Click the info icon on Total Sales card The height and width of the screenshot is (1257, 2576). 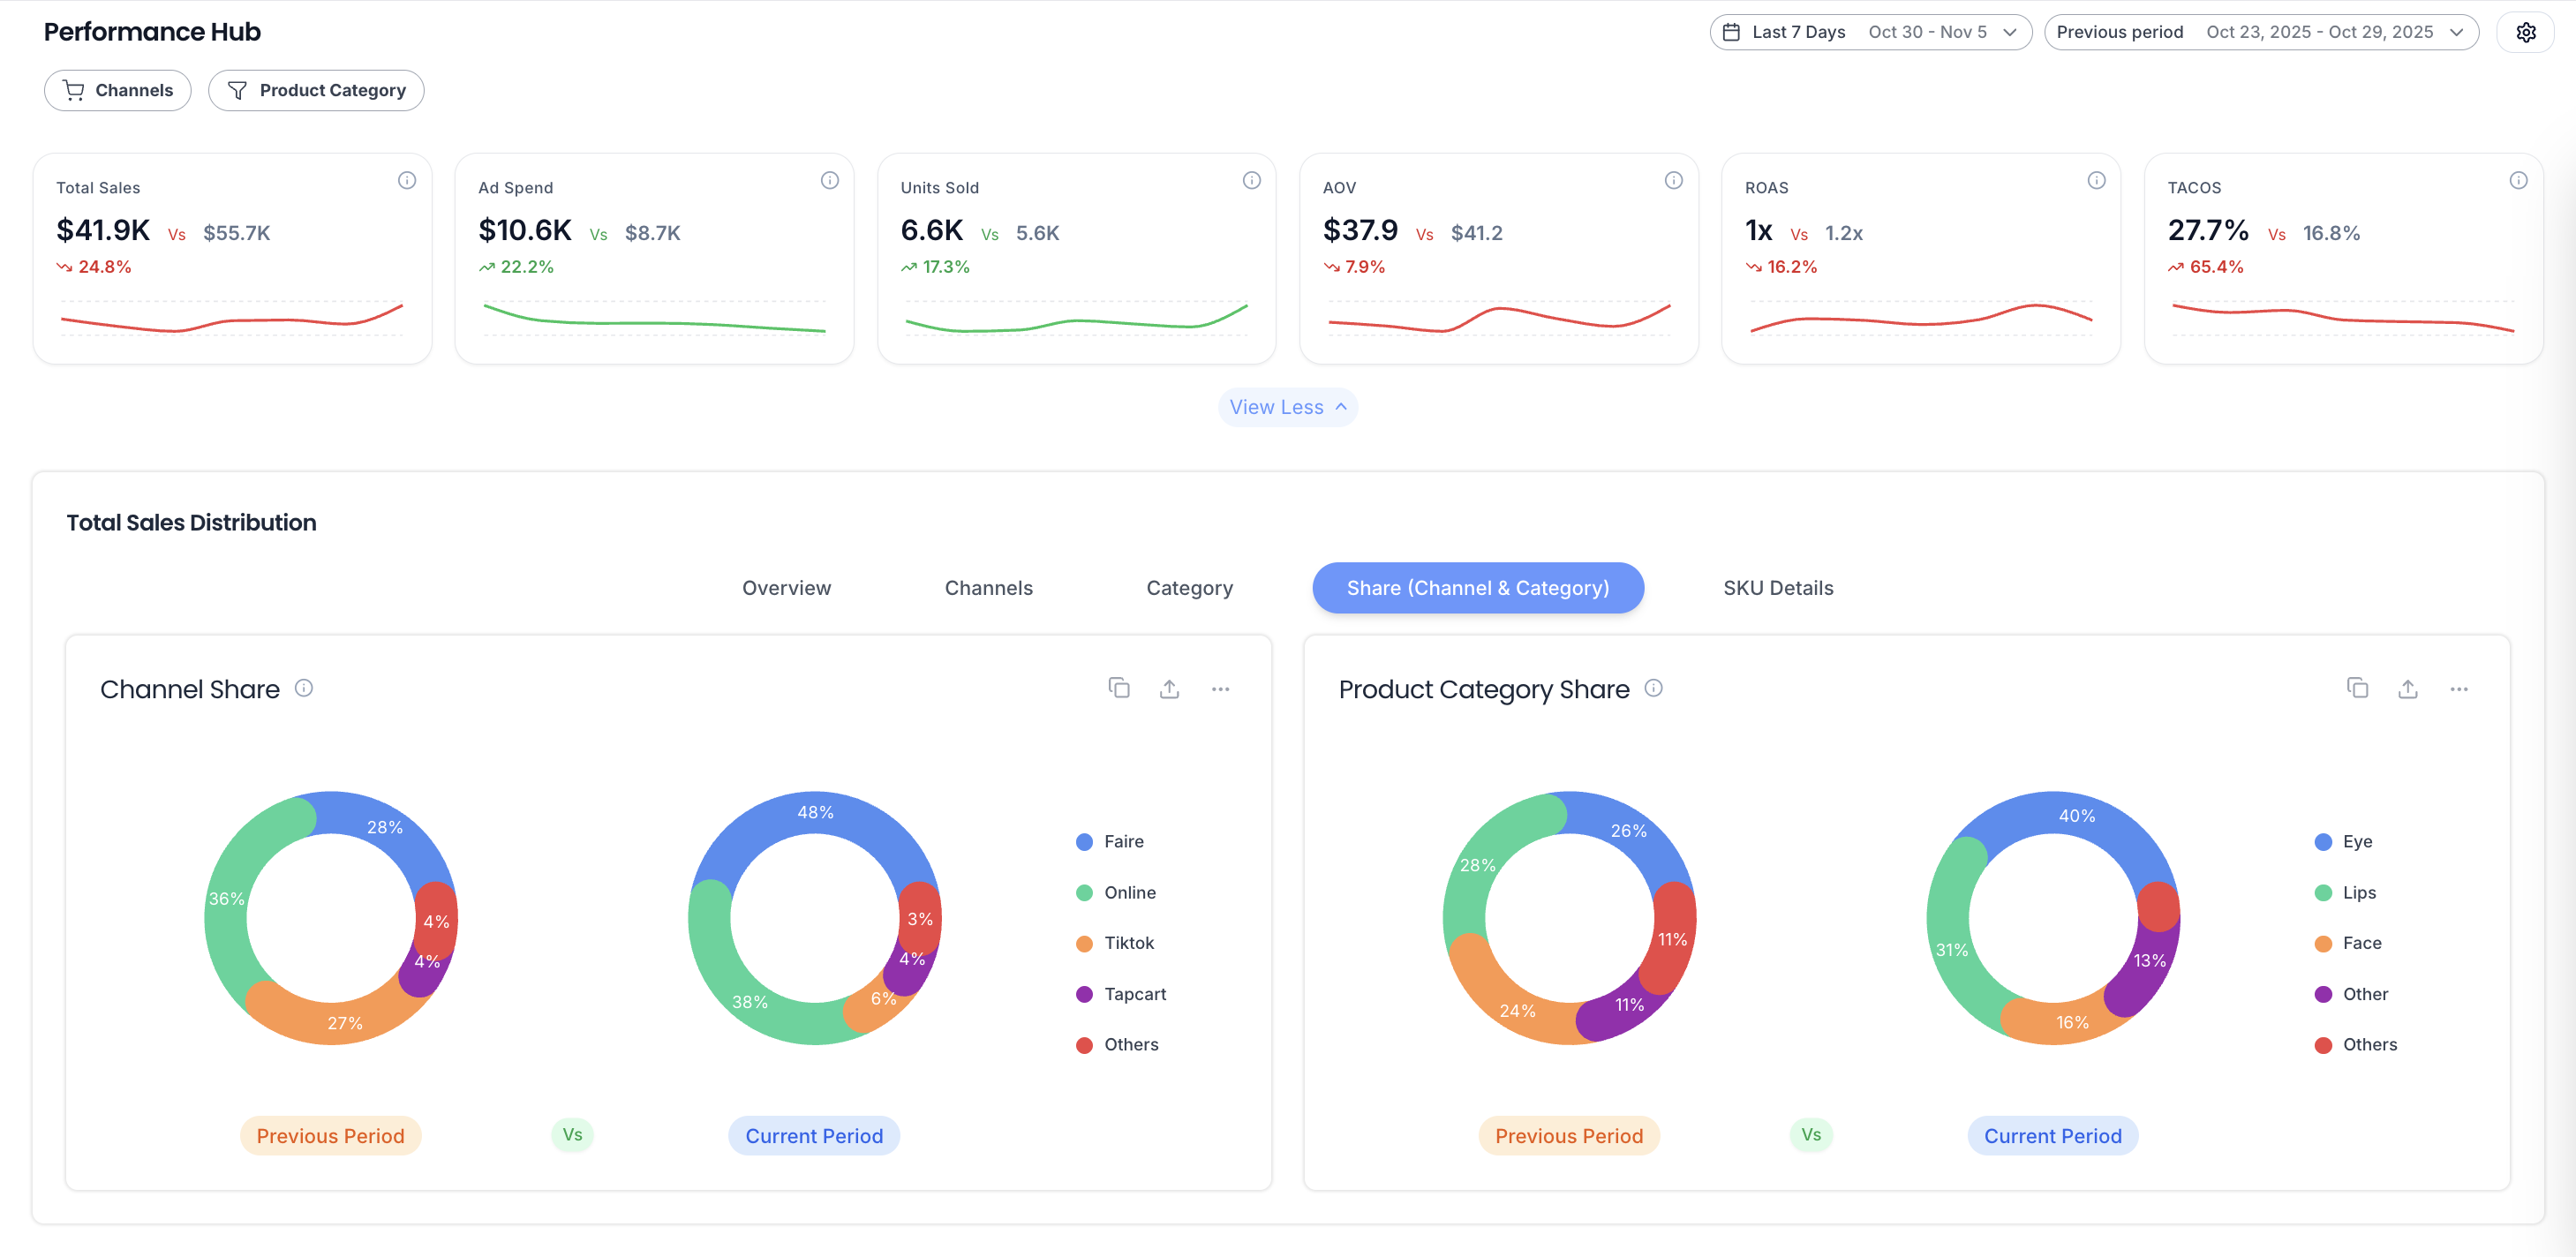[x=407, y=180]
